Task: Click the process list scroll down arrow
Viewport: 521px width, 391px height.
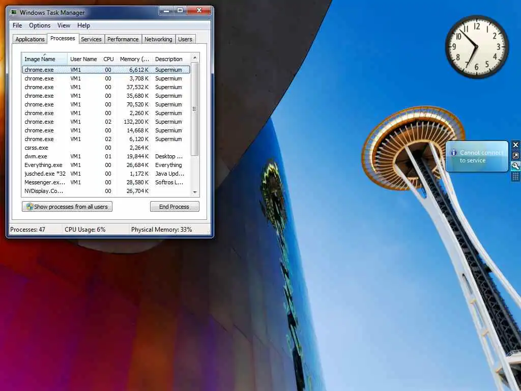Action: (x=195, y=192)
